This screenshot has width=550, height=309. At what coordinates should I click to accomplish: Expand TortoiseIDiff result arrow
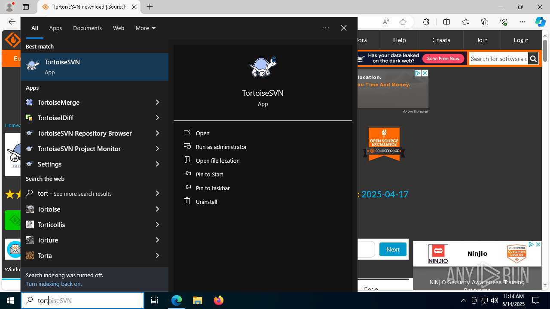point(157,118)
